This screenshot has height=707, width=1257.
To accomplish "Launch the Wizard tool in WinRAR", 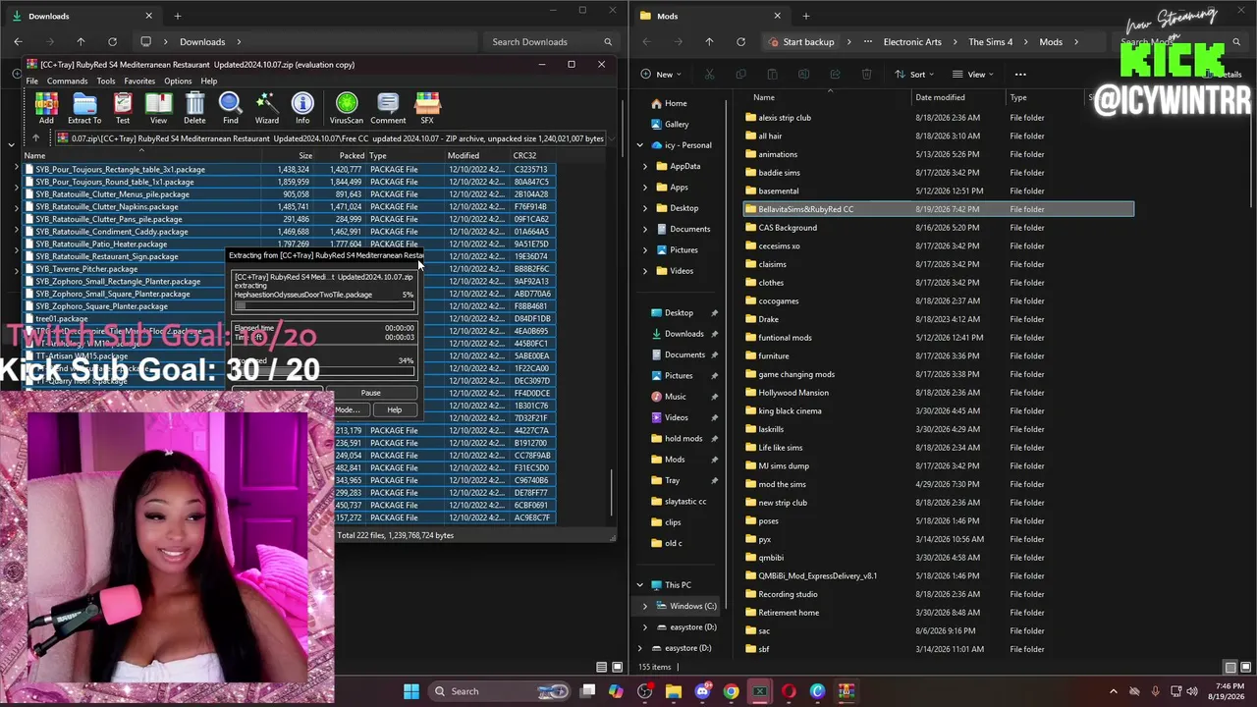I will pyautogui.click(x=267, y=108).
